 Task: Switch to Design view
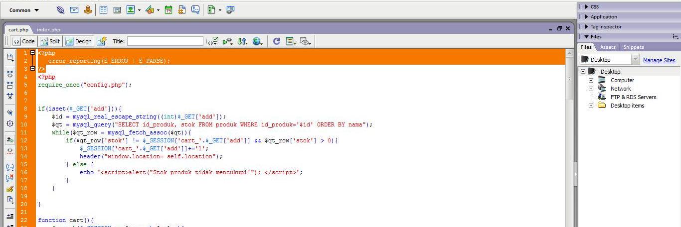click(x=79, y=41)
